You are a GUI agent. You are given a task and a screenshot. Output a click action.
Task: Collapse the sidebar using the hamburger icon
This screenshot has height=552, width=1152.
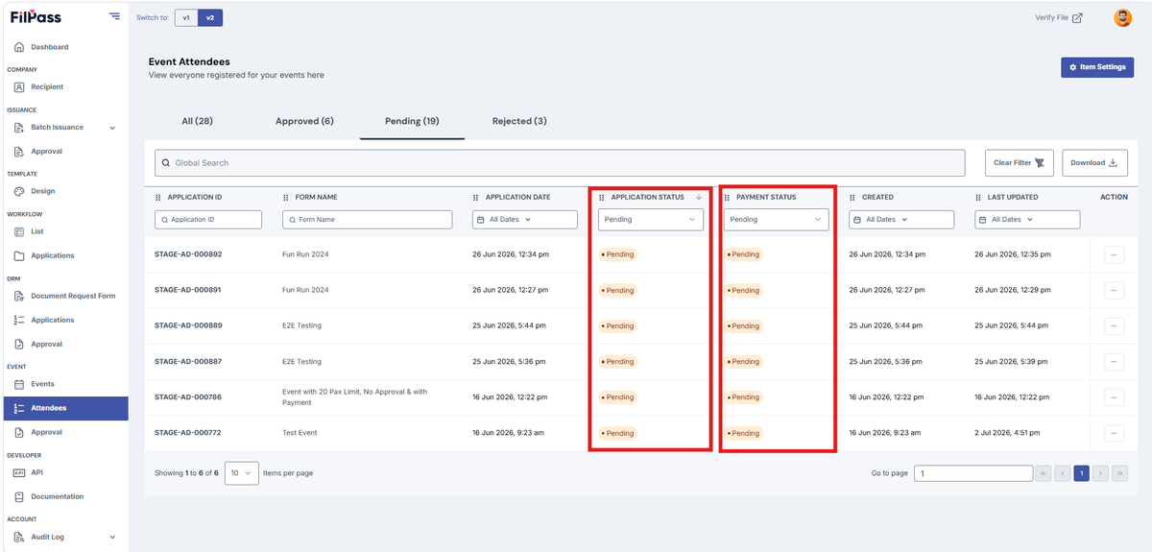tap(114, 16)
